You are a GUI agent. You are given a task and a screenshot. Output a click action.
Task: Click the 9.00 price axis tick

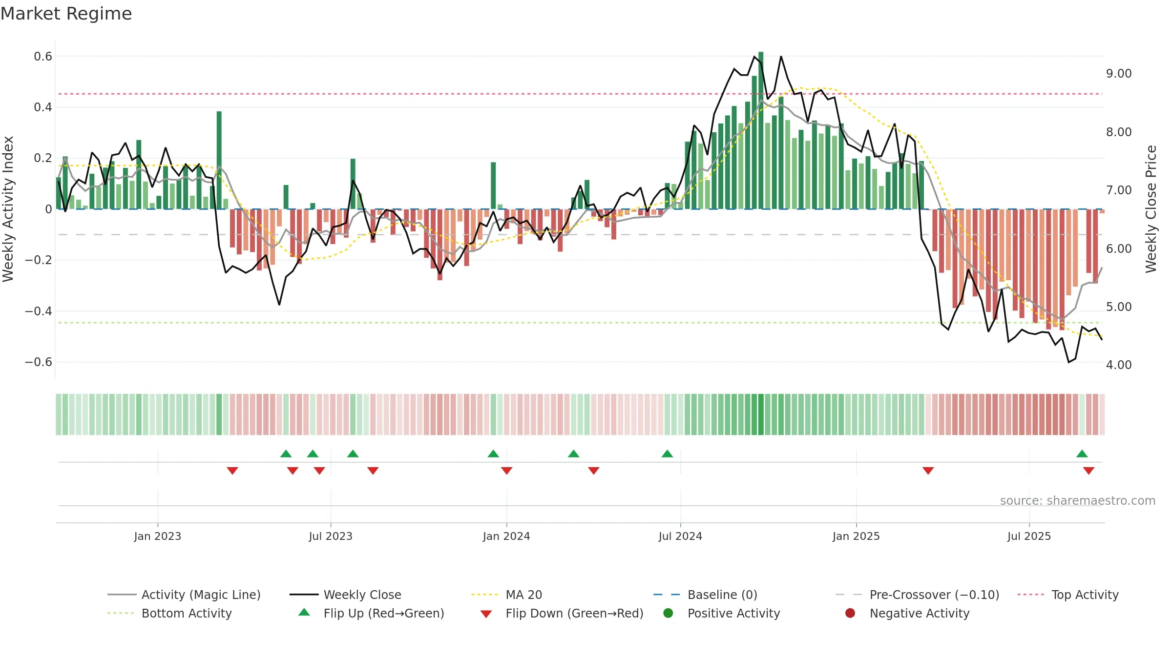[x=1119, y=74]
